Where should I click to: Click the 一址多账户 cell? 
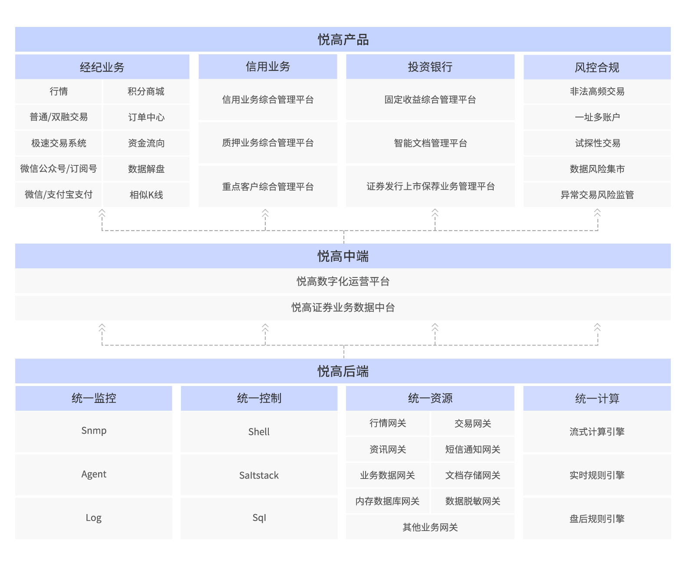point(597,117)
